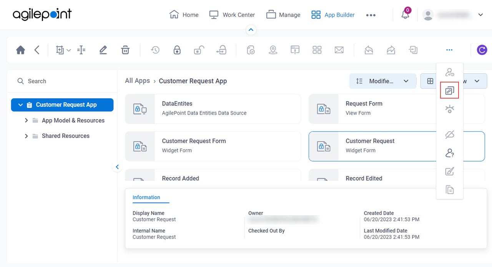Screen dimensions: 492x267
Task: Toggle the toolbar more ellipsis menu
Action: (449, 50)
